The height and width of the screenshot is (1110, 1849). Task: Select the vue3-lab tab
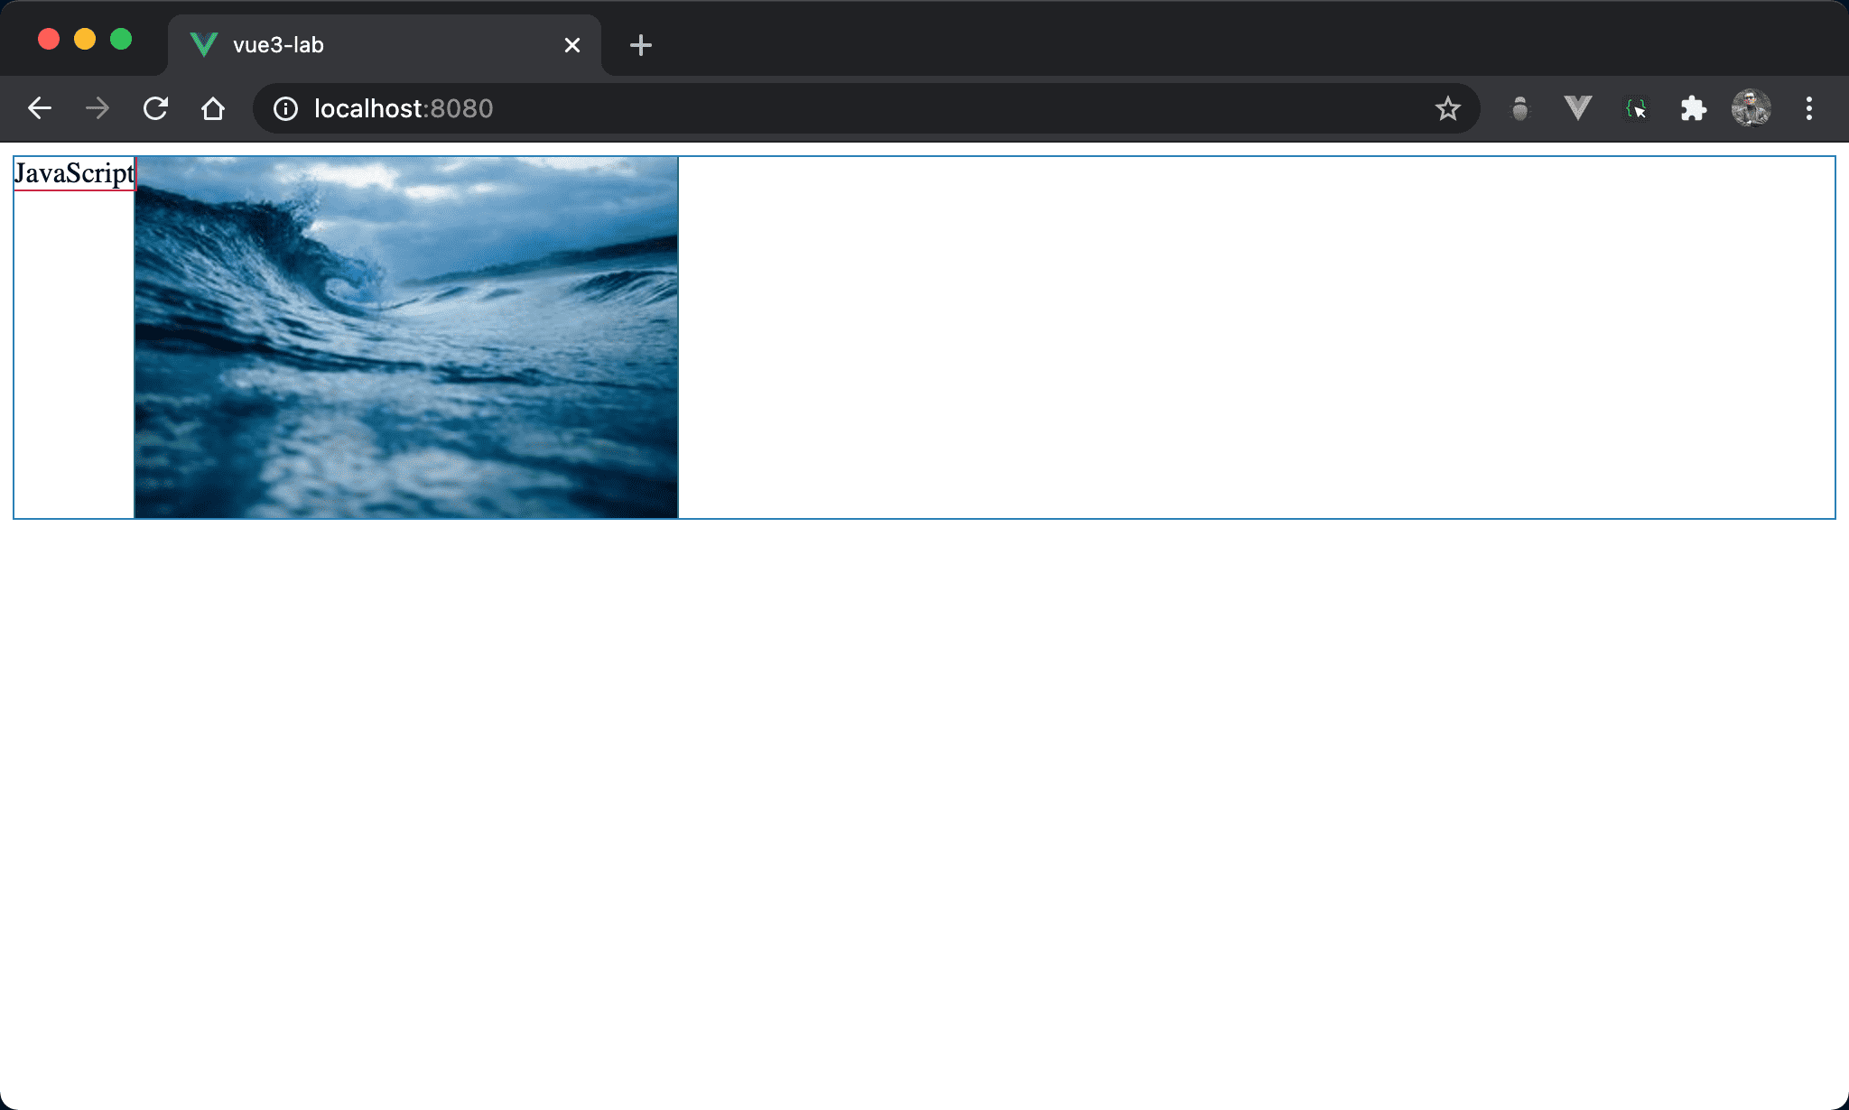pyautogui.click(x=361, y=45)
